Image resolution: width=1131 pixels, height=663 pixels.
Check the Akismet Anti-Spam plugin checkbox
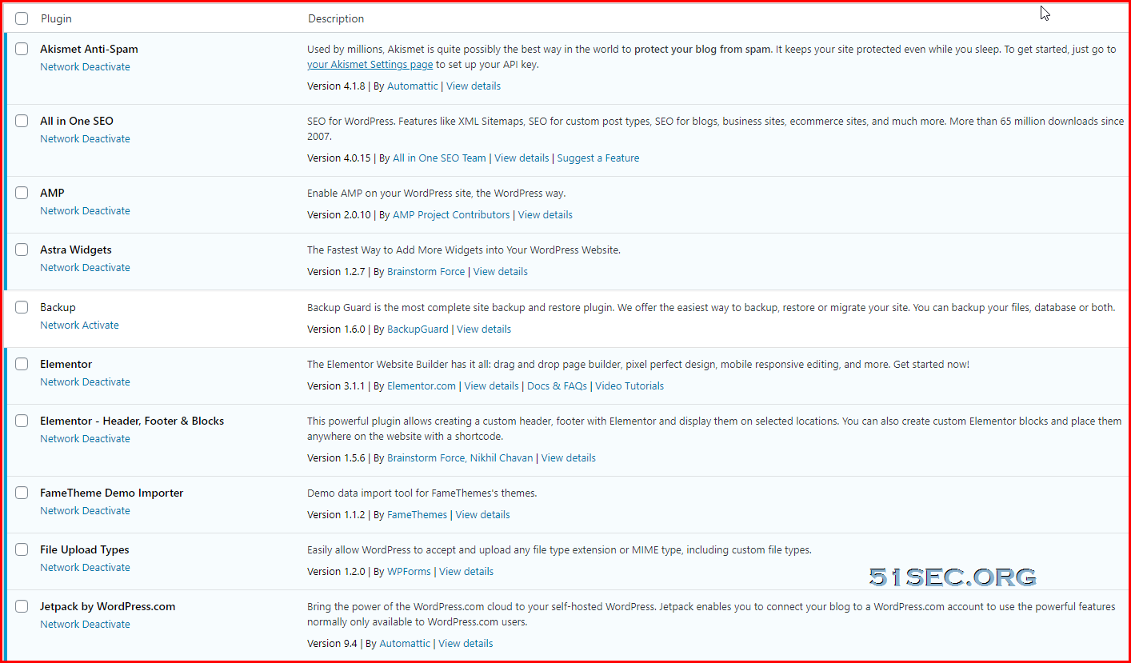(22, 49)
